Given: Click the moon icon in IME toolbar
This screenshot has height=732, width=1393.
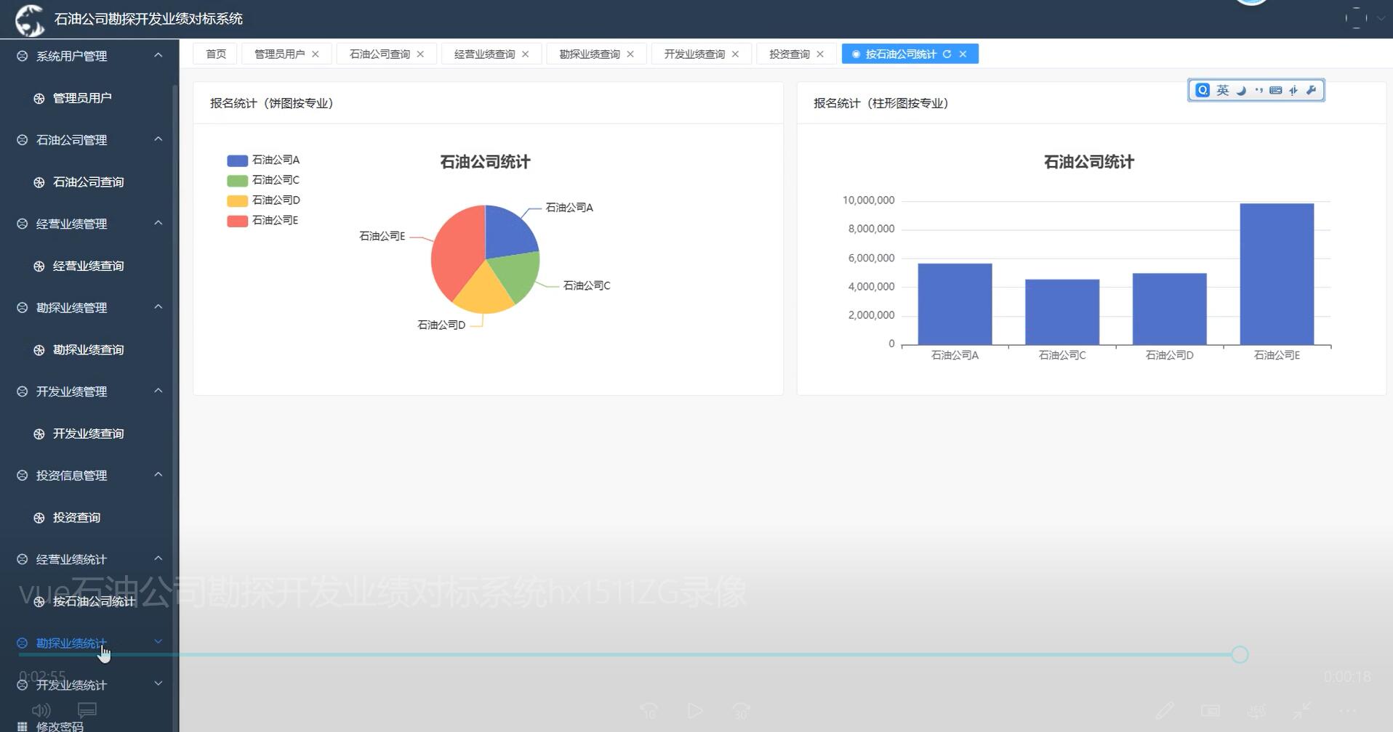Looking at the screenshot, I should point(1241,90).
